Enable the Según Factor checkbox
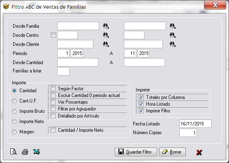Viewport: 229px width, 163px height. click(x=53, y=88)
